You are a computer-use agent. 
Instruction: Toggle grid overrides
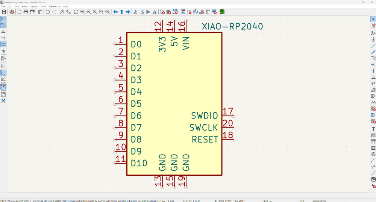[3, 26]
